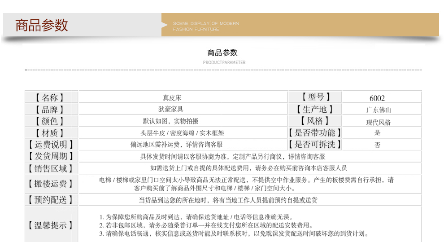
Task: Click the origin value 广东佛山
Action: pyautogui.click(x=379, y=110)
